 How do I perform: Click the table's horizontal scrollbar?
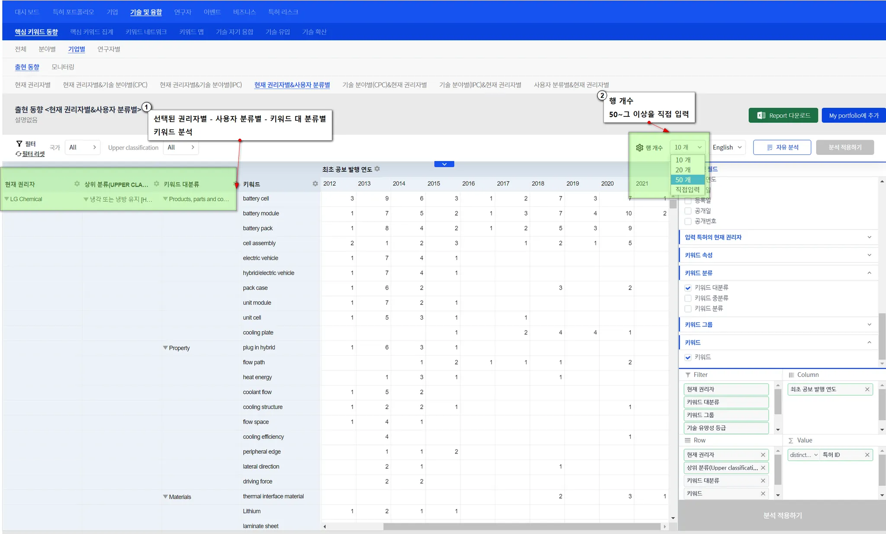(x=521, y=527)
